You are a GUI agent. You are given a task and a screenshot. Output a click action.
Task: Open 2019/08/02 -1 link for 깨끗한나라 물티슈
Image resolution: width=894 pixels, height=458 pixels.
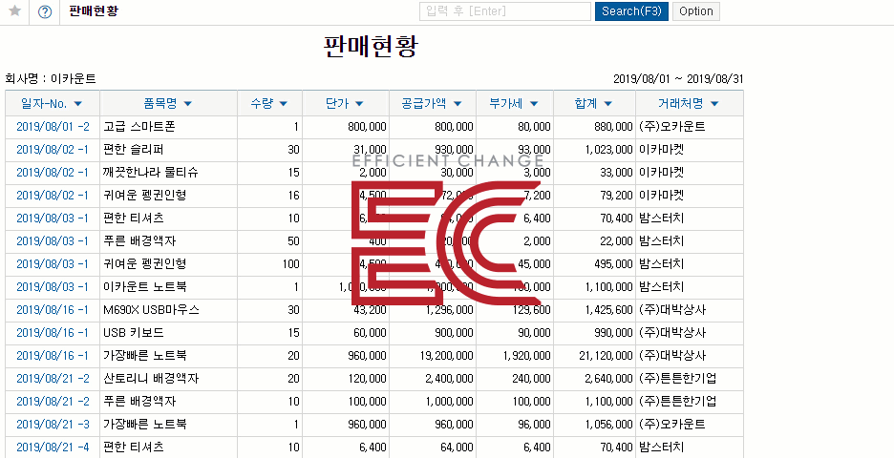click(53, 173)
